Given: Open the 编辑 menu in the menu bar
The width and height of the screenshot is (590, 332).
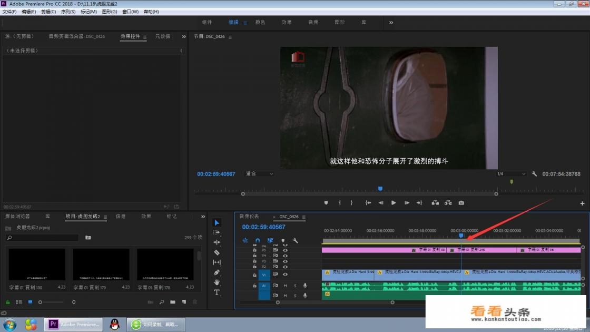Looking at the screenshot, I should click(x=28, y=11).
